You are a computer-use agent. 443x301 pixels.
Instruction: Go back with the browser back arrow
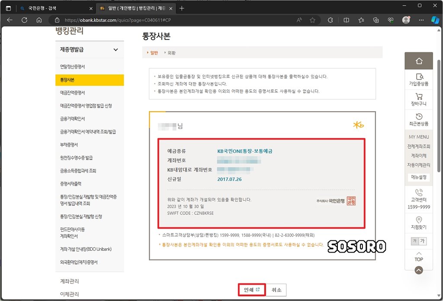pos(10,20)
